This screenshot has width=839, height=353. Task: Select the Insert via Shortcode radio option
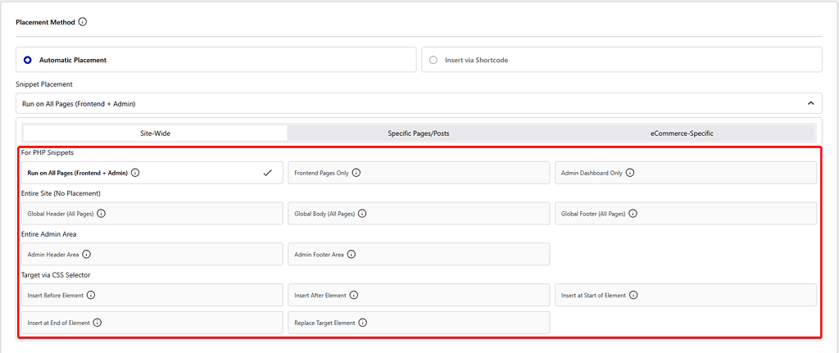coord(433,60)
